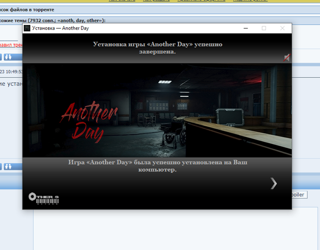The width and height of the screenshot is (320, 250).
Task: Open the red 'равил трек' link
Action: click(x=11, y=45)
